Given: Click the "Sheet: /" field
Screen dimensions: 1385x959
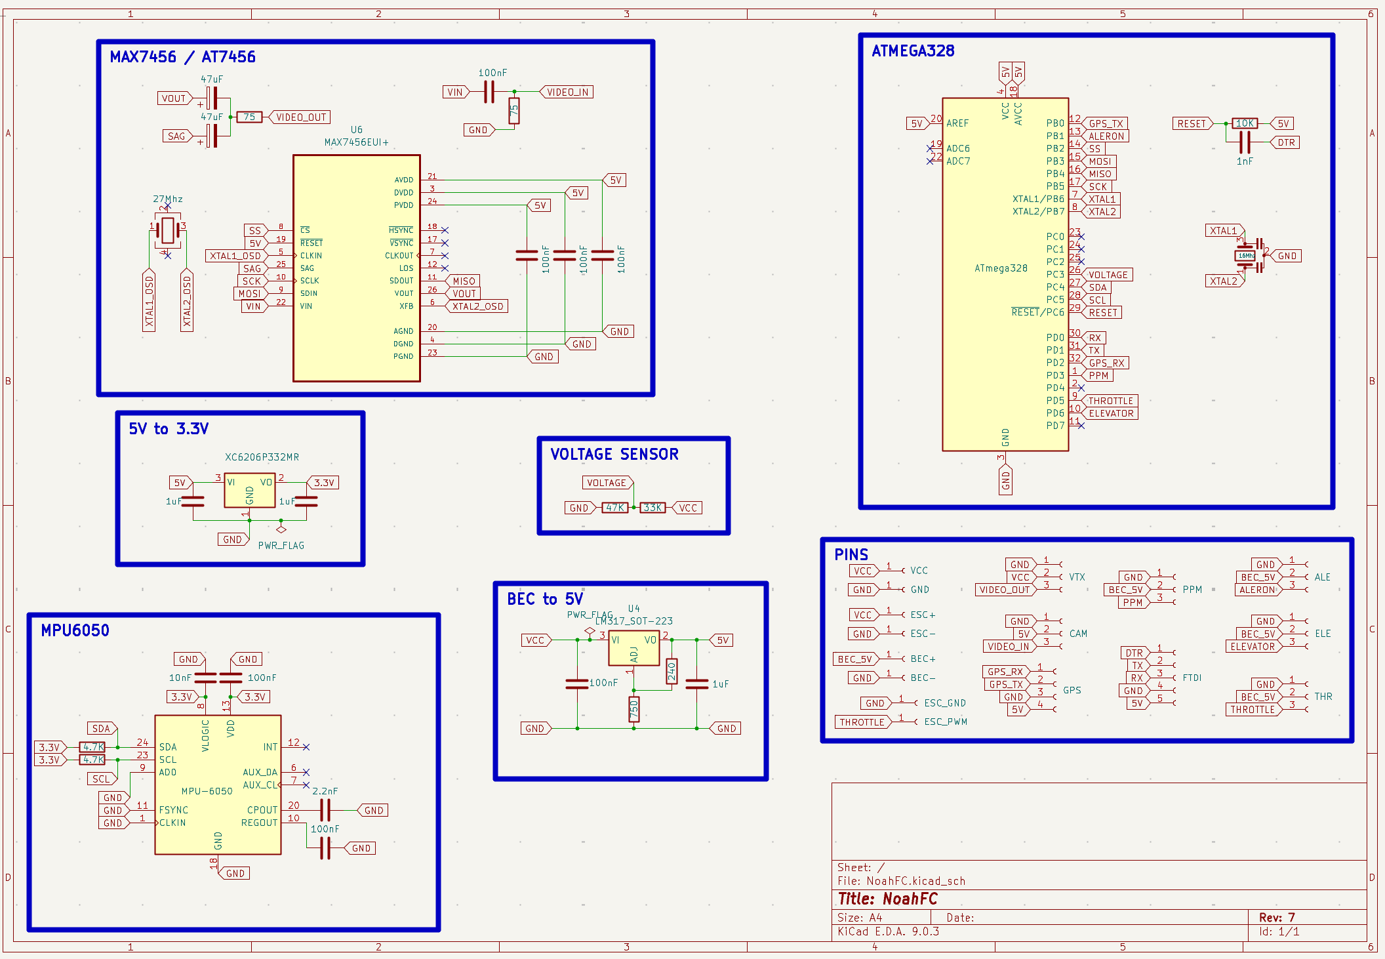Looking at the screenshot, I should (x=861, y=867).
